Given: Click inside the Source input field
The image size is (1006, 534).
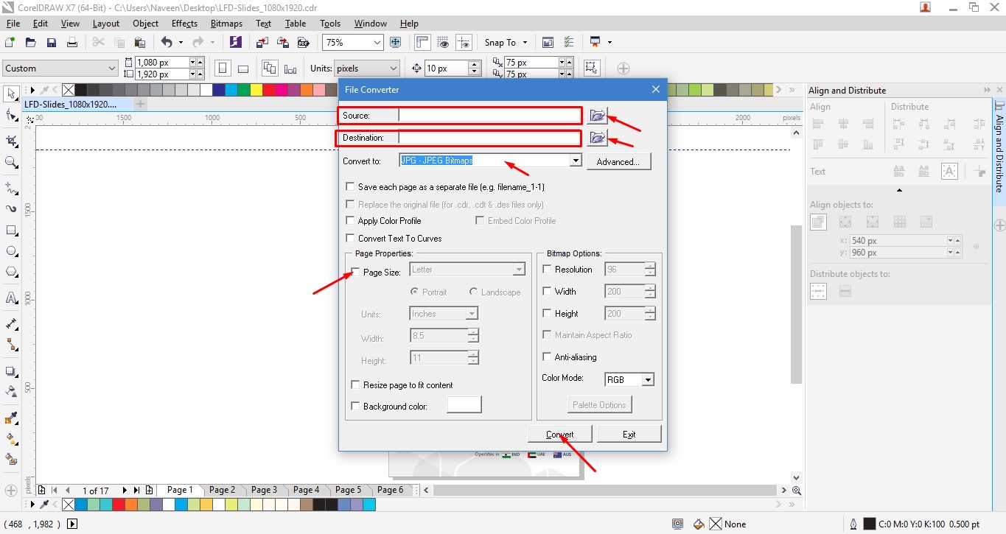Looking at the screenshot, I should tap(486, 115).
